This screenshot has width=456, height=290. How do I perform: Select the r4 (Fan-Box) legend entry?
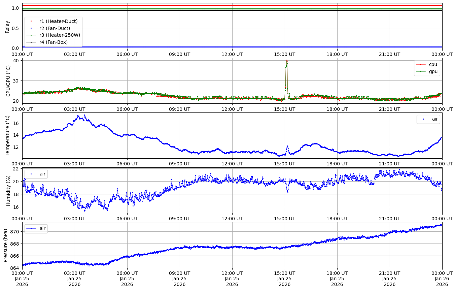[53, 42]
